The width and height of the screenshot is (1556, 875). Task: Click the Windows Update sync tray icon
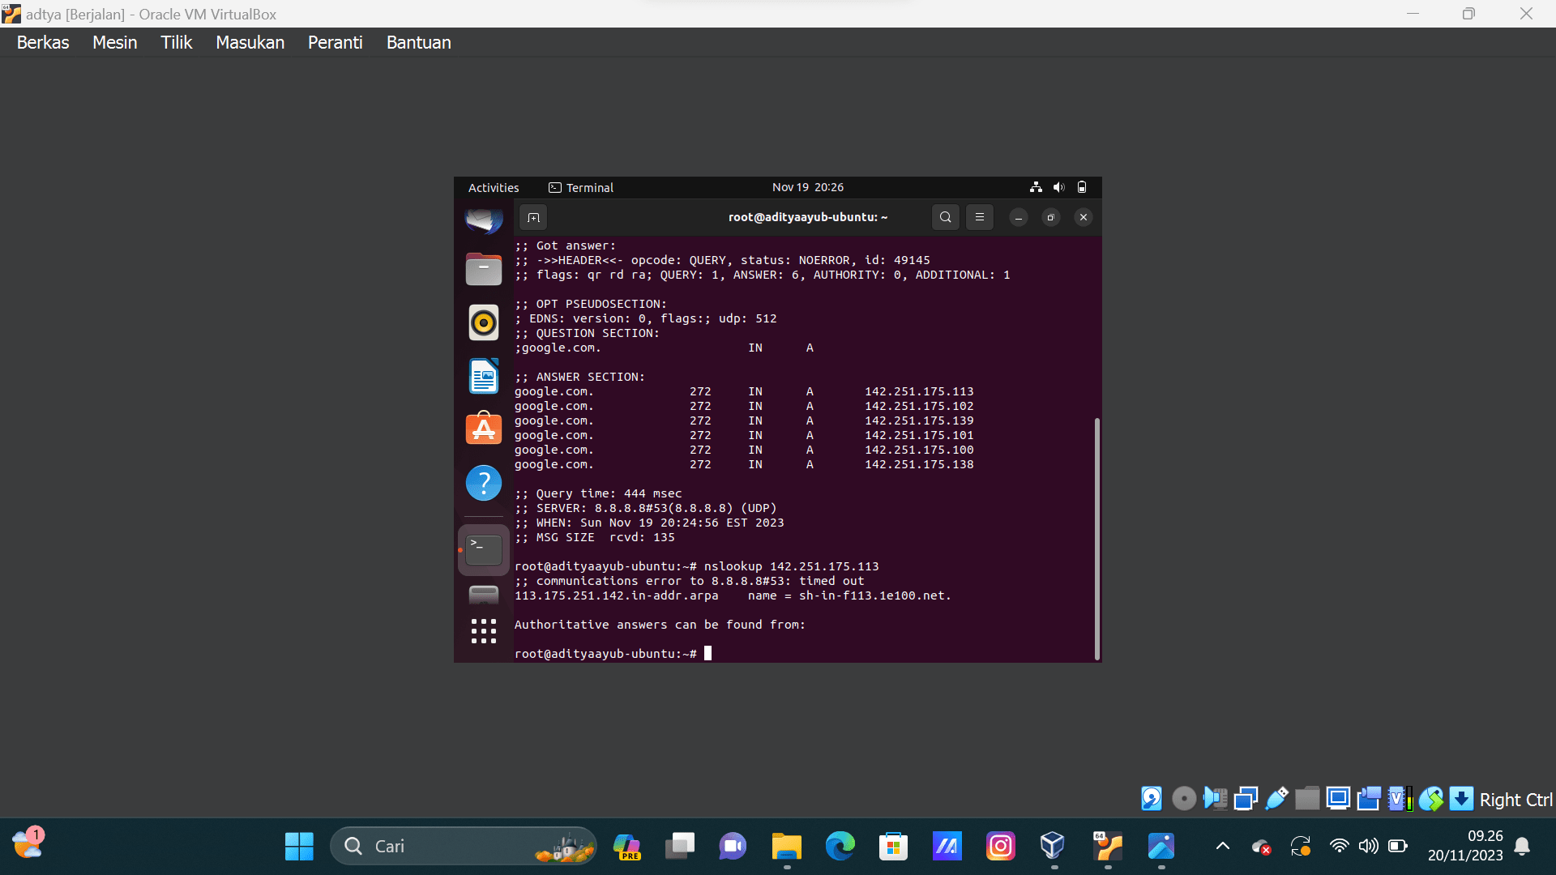[x=1301, y=847]
